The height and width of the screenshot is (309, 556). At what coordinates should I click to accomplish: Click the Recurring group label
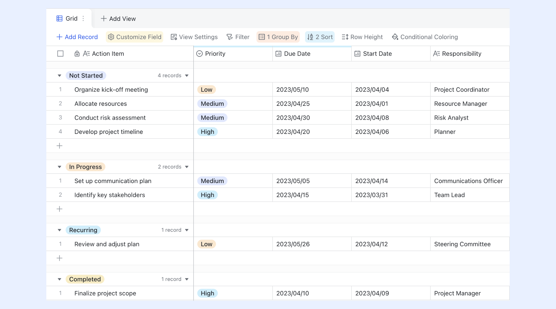coord(83,230)
